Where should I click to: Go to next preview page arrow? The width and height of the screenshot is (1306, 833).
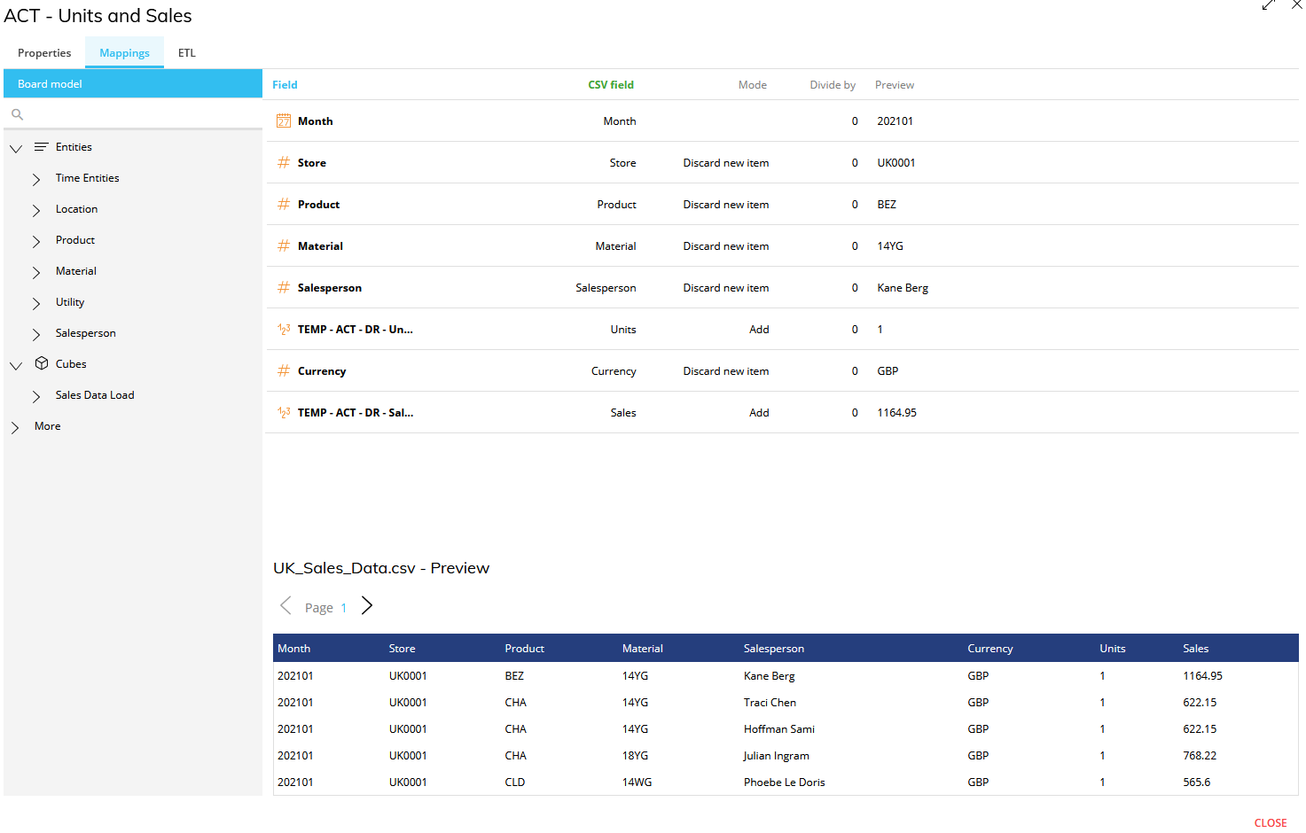pyautogui.click(x=367, y=605)
